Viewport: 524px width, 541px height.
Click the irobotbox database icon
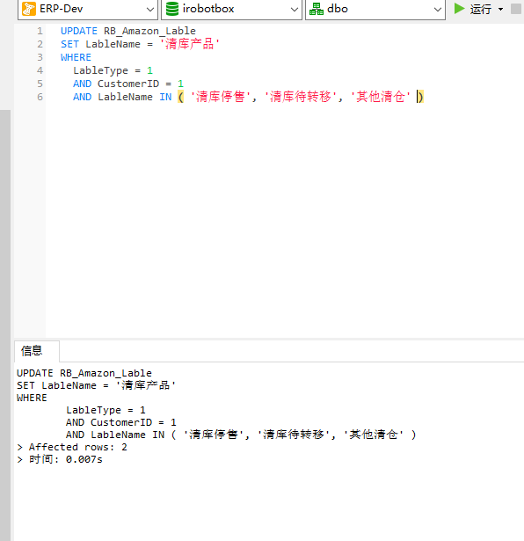coord(172,9)
